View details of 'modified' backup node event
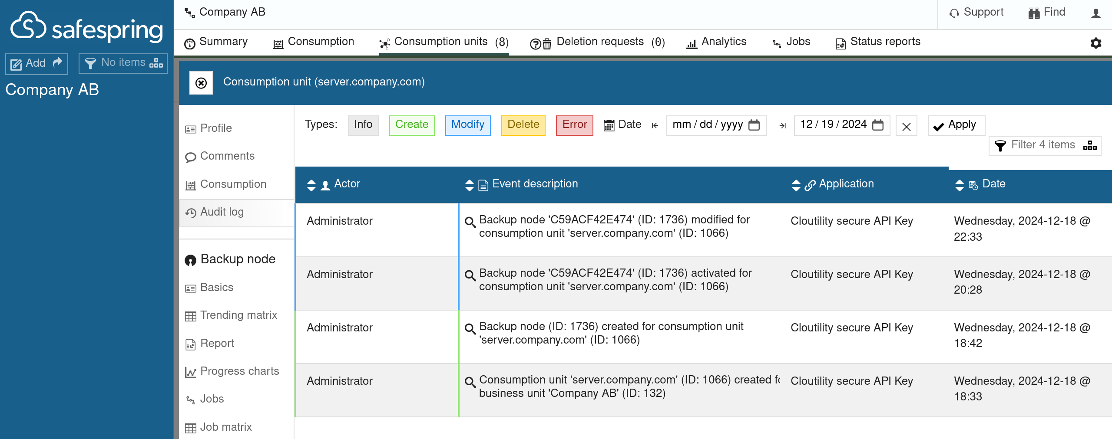Viewport: 1112px width, 439px height. [x=470, y=222]
